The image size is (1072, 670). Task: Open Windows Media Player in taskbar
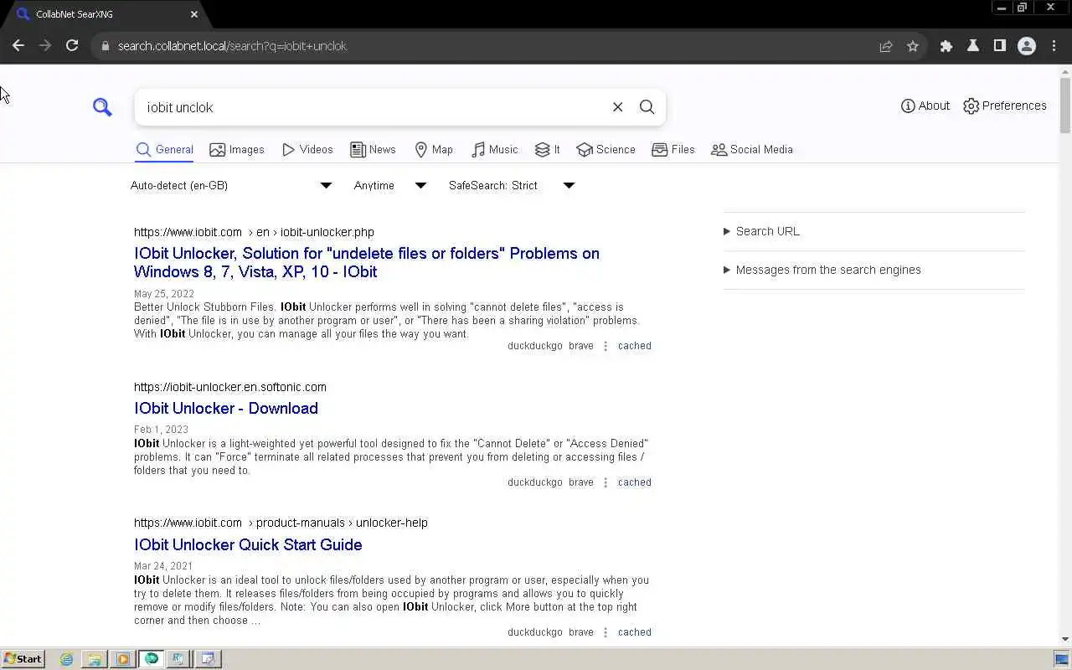click(123, 659)
